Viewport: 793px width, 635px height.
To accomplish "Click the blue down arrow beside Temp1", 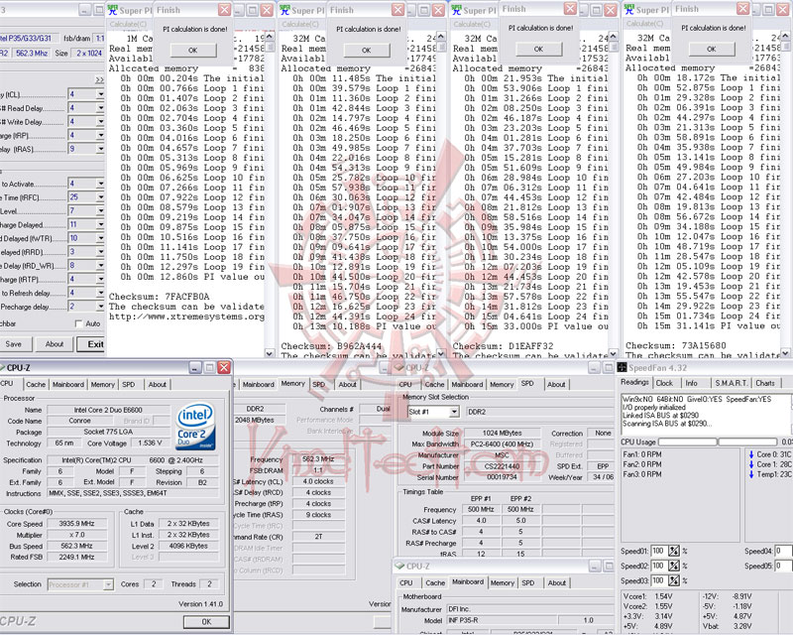I will point(751,474).
